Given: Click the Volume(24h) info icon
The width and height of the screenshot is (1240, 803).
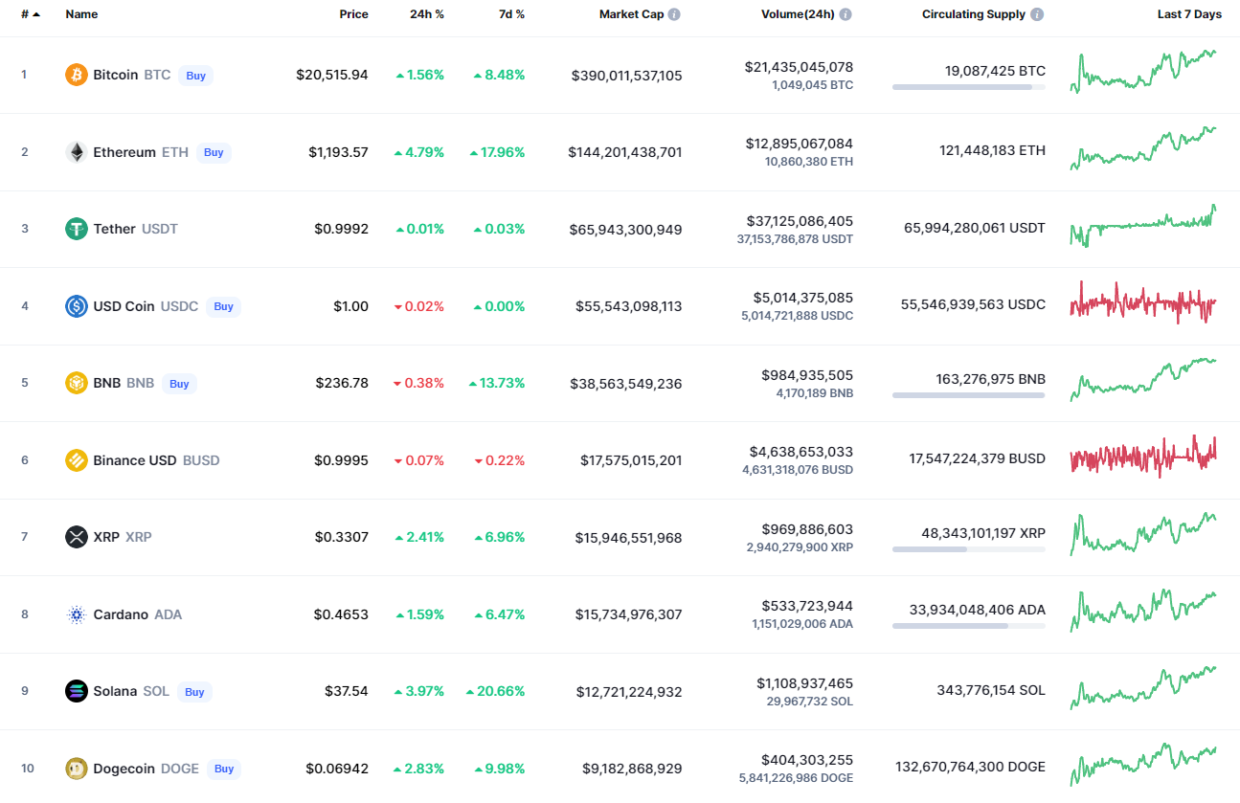Looking at the screenshot, I should [845, 14].
